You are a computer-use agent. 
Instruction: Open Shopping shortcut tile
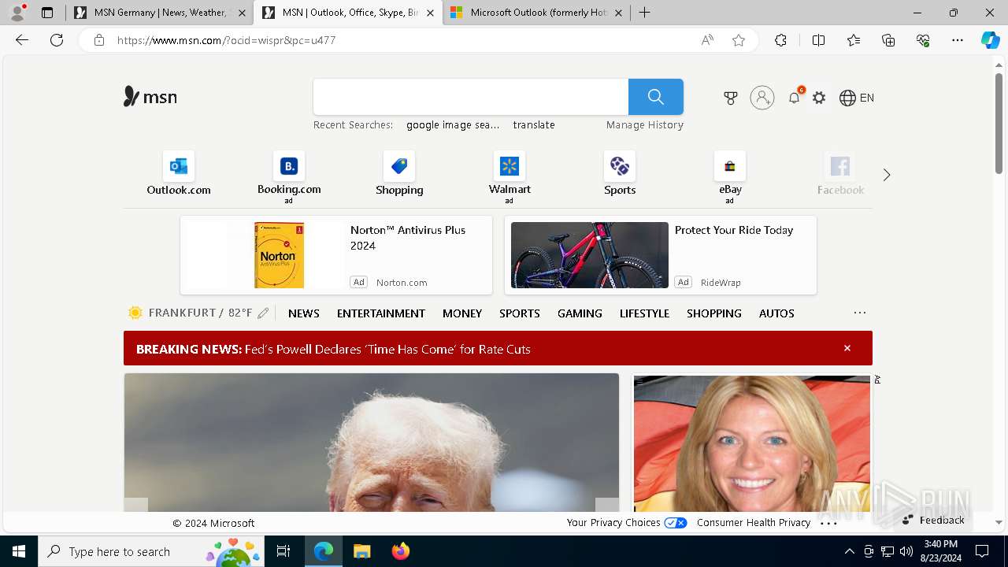click(x=399, y=174)
